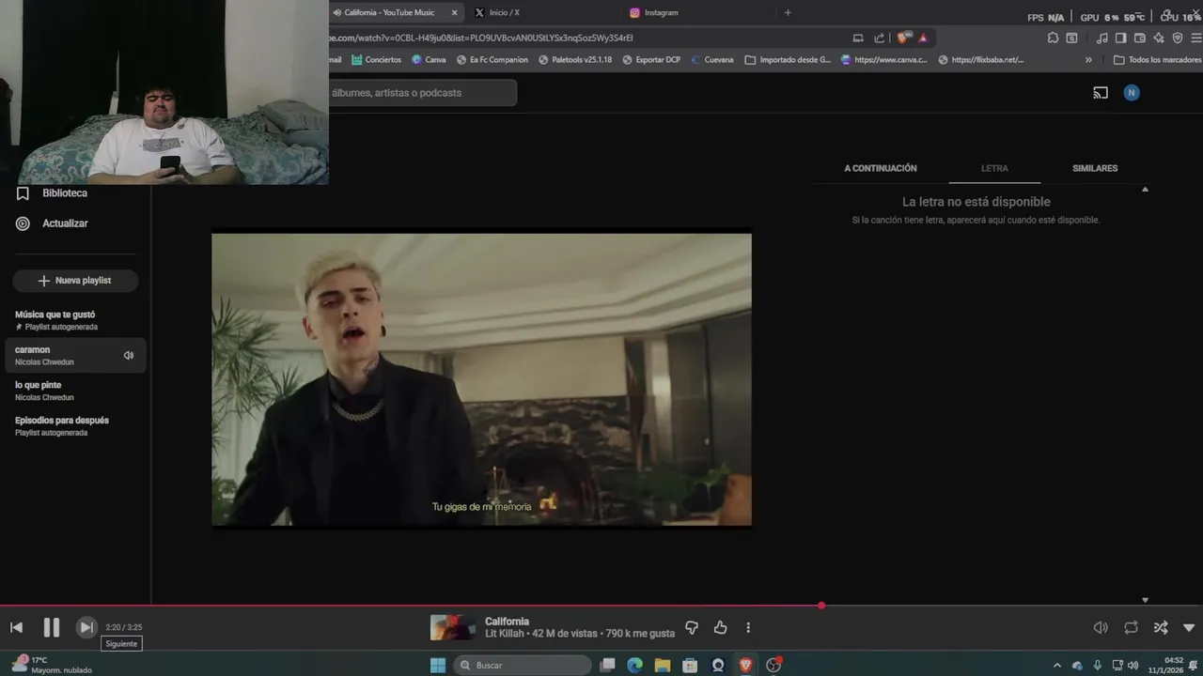
Task: Open the https://flixbaba.net bookmark
Action: pos(980,59)
